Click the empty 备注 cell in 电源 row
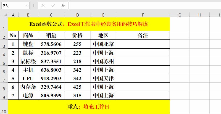This screenshot has height=114, width=221. coord(143,95)
